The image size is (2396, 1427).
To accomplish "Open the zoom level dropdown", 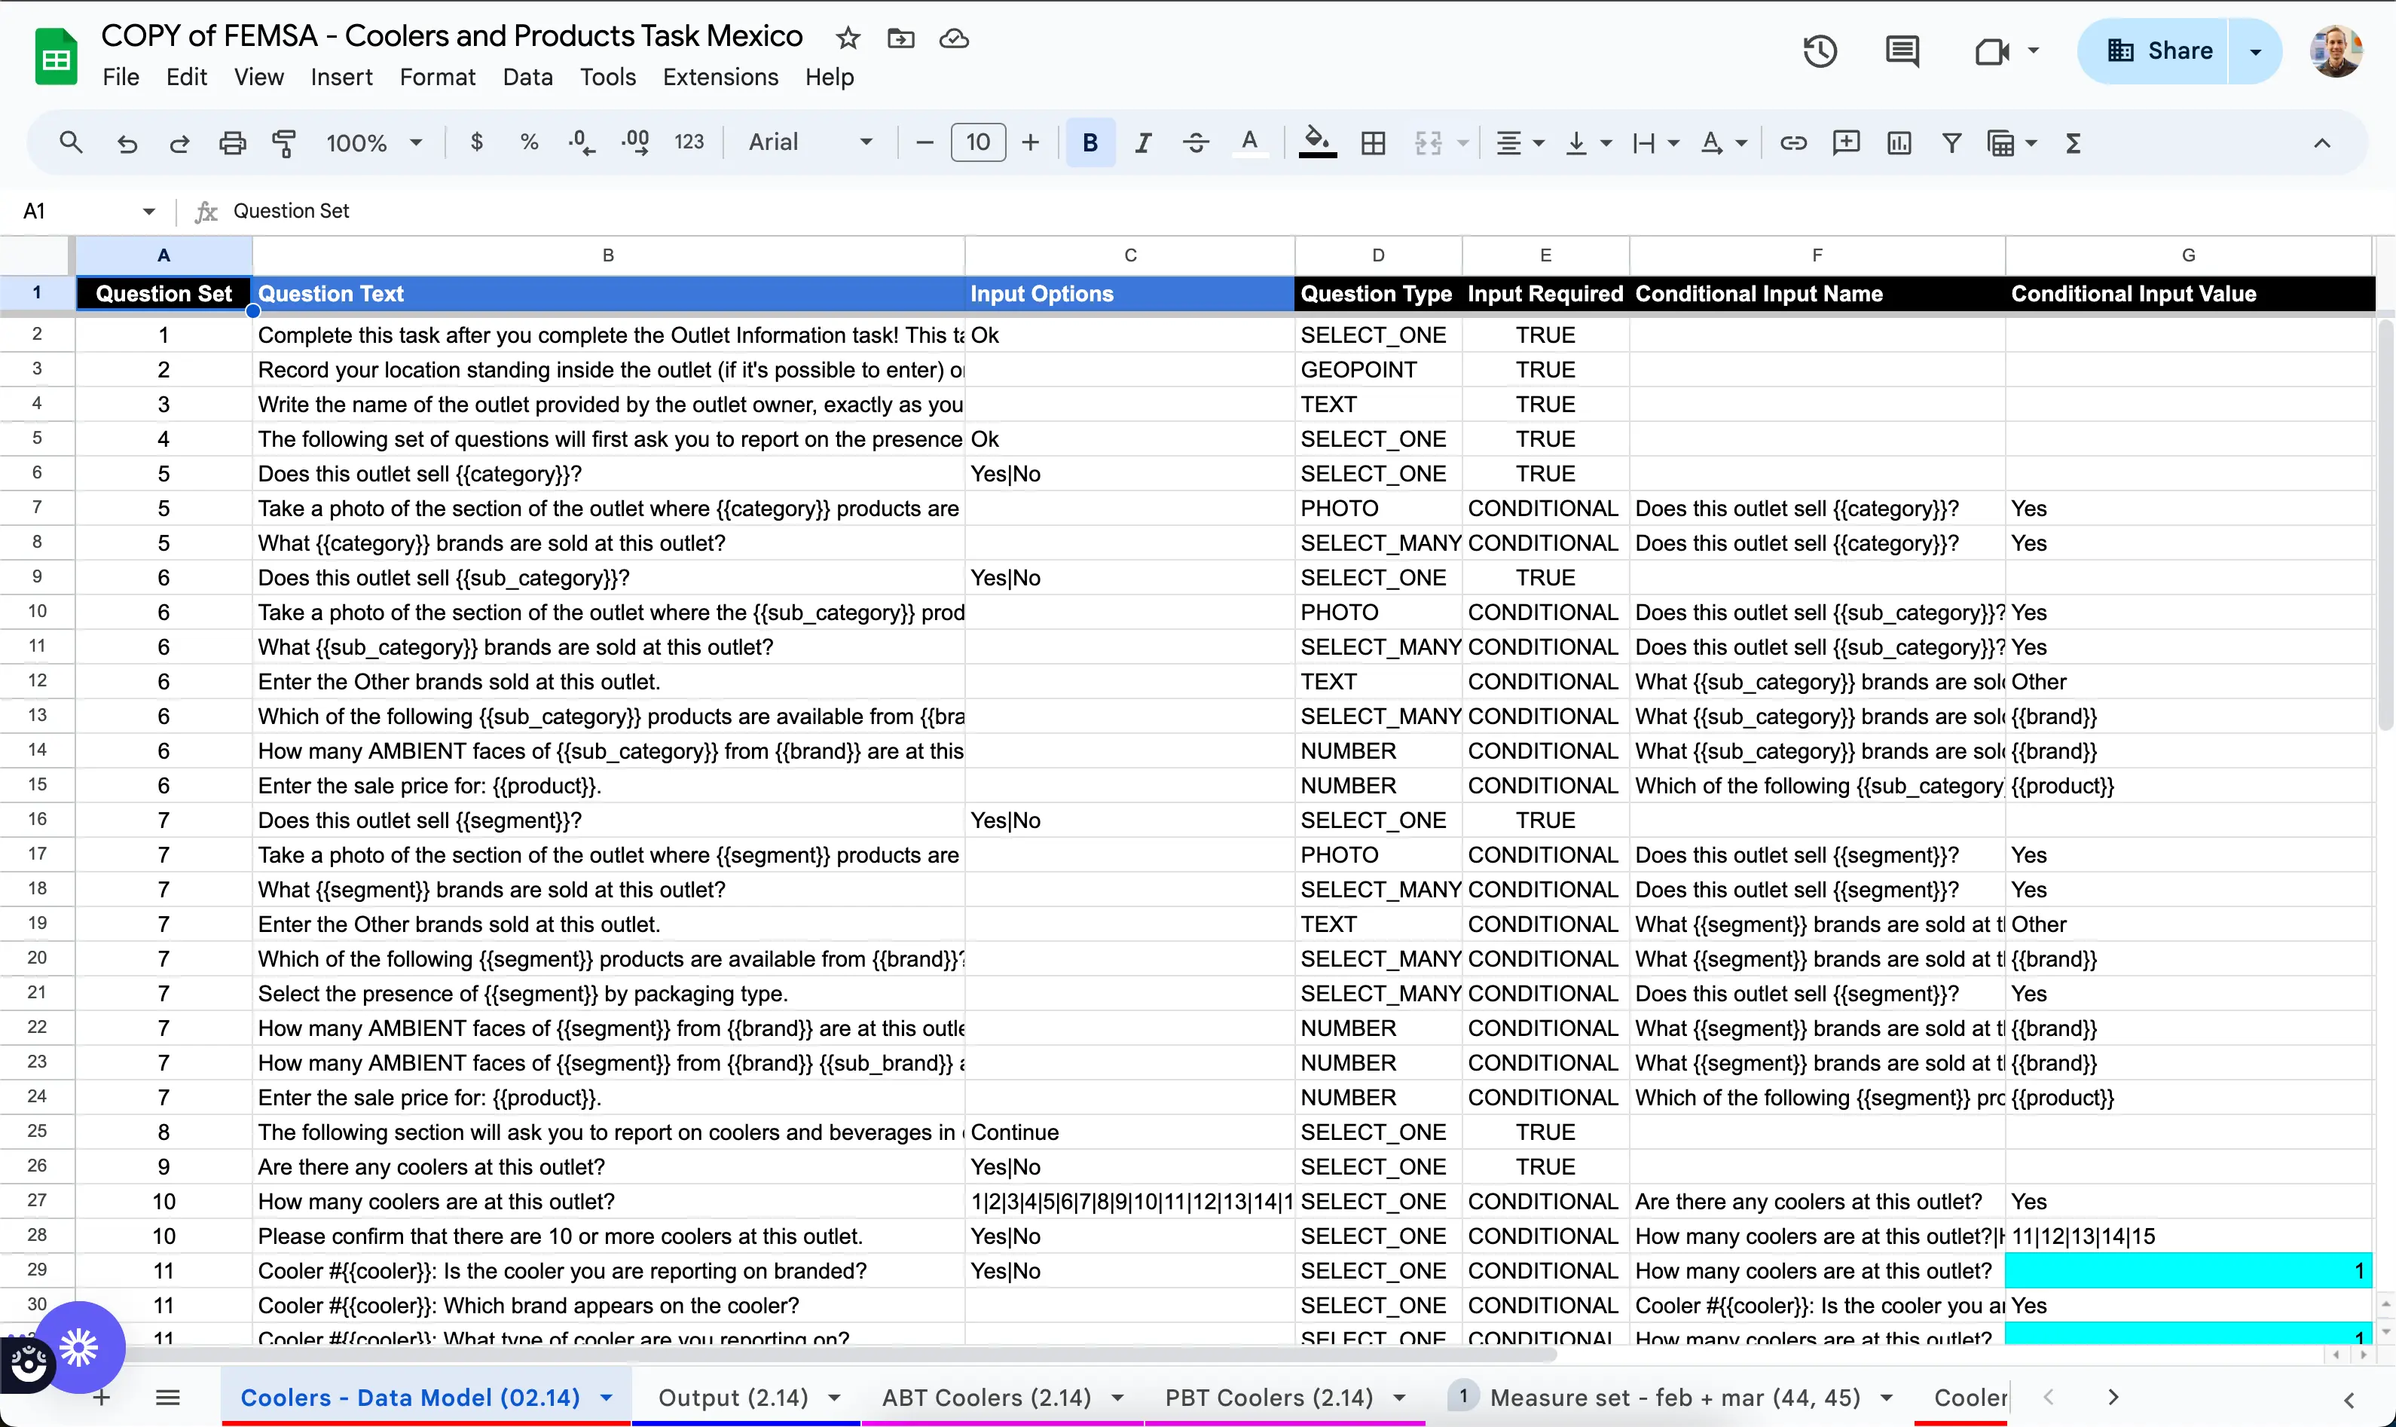I will [374, 142].
